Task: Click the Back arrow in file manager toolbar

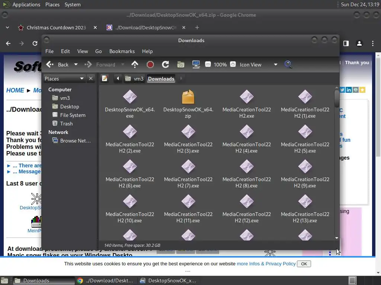Action: pyautogui.click(x=50, y=65)
